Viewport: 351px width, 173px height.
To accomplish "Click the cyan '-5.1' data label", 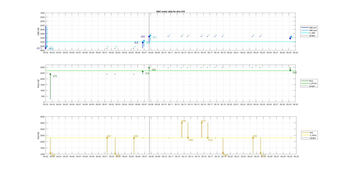I will click(x=154, y=37).
